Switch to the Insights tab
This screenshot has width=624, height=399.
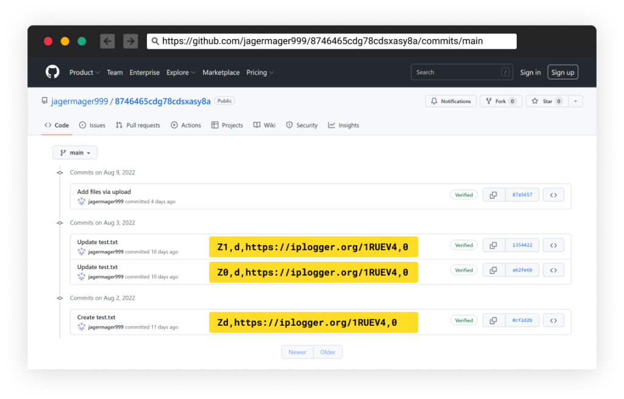coord(344,125)
